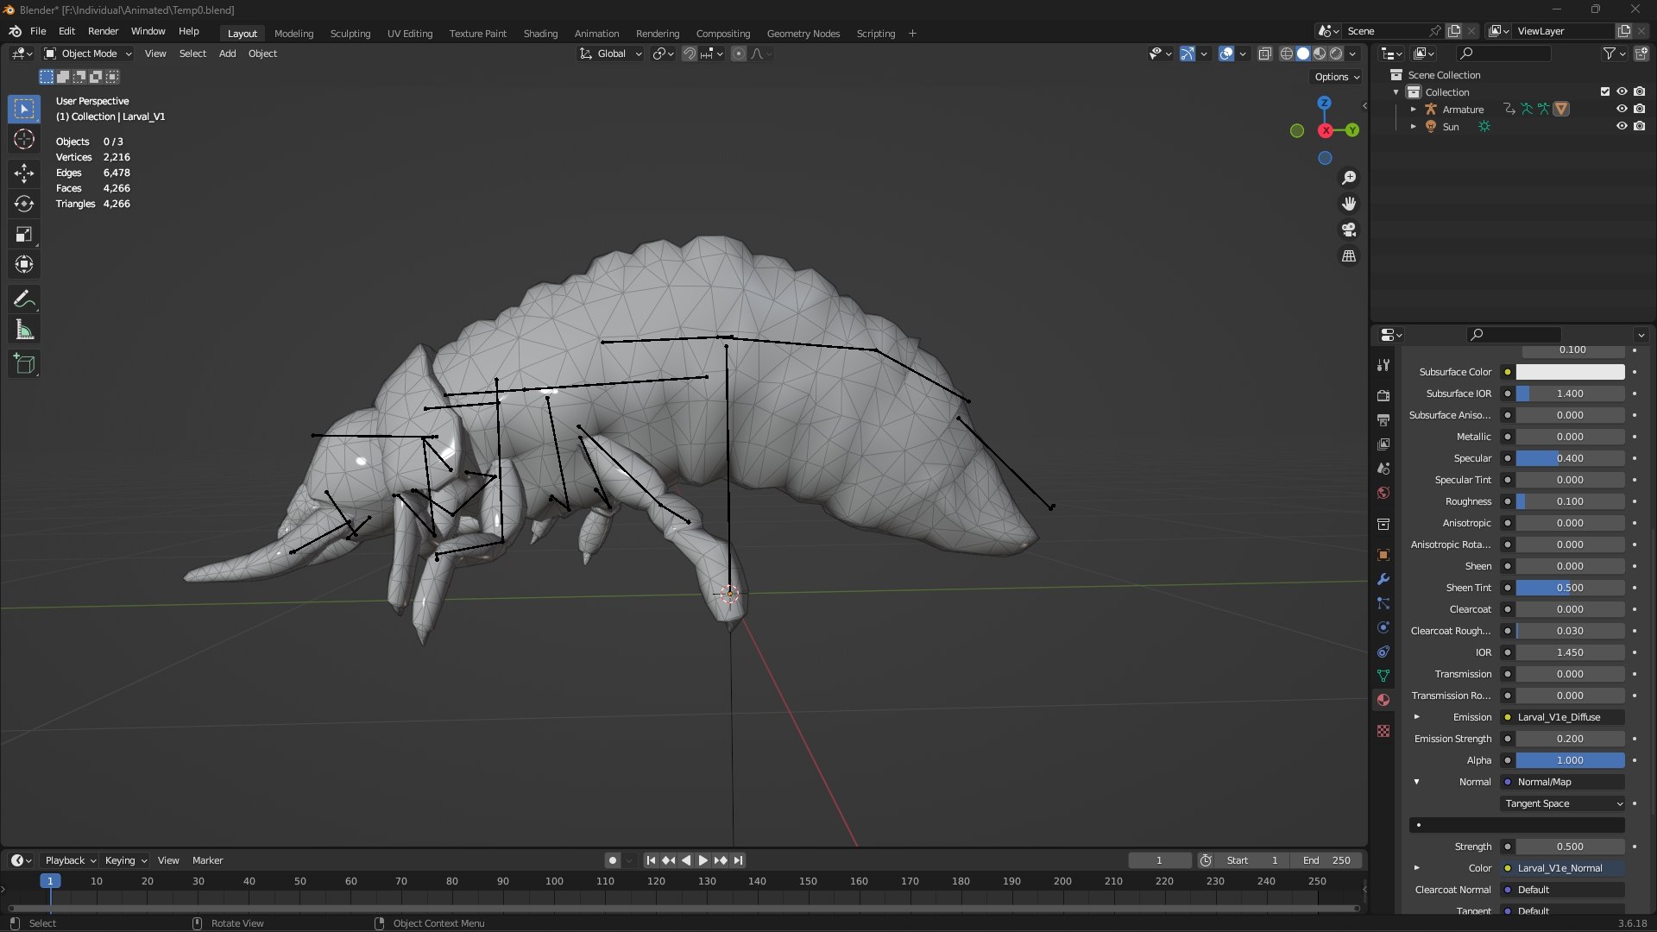Open the Texture properties tab
Image resolution: width=1657 pixels, height=932 pixels.
click(1383, 731)
